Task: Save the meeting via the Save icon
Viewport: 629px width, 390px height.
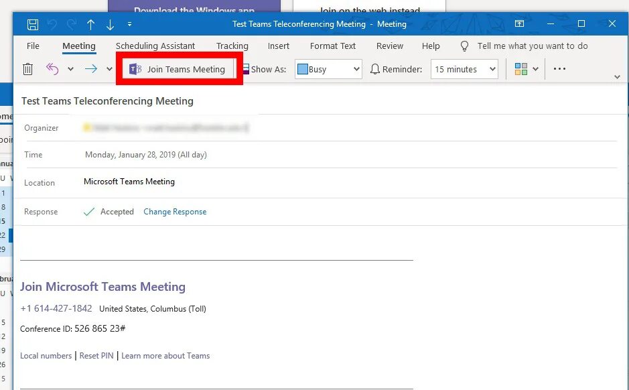Action: click(x=32, y=24)
